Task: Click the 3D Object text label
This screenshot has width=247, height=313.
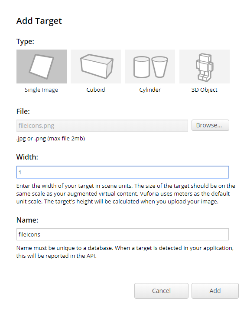Action: point(204,90)
